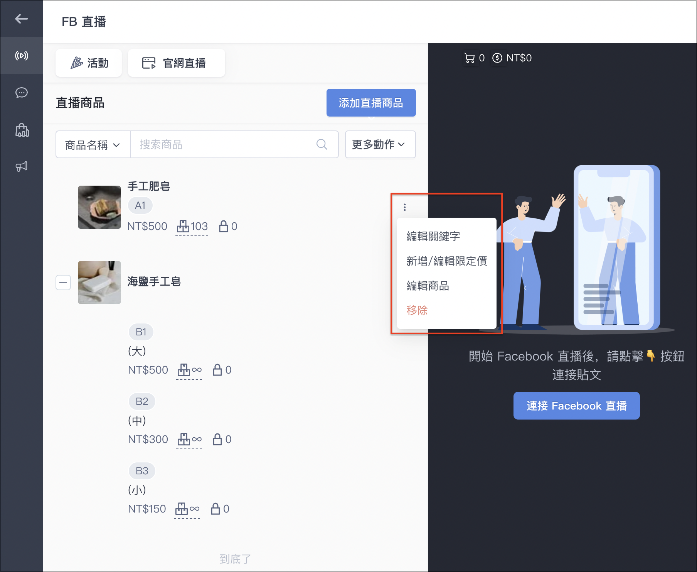Click the B2 keyword tag
The image size is (697, 572).
tap(142, 401)
